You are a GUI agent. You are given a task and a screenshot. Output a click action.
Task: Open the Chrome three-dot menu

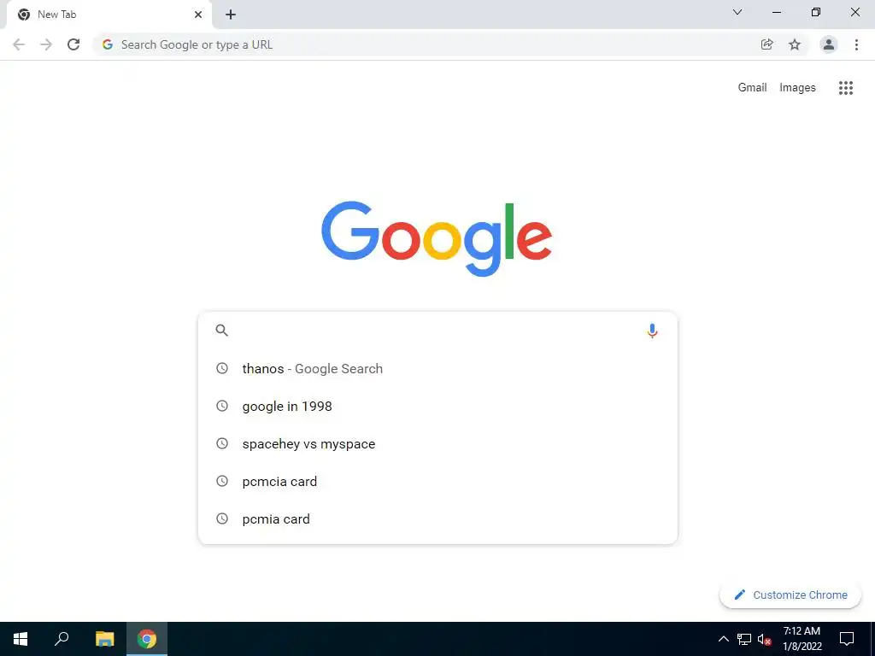pos(856,44)
